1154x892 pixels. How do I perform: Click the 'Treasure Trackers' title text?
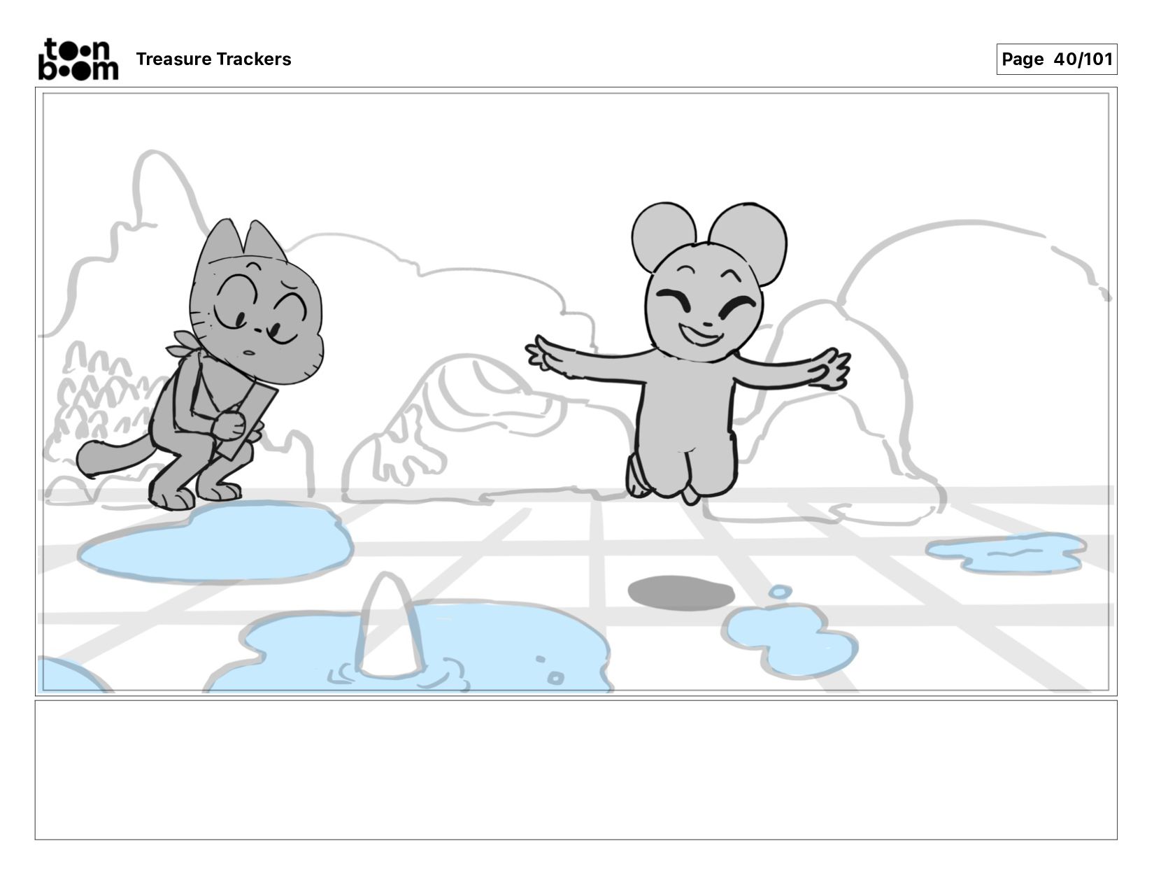click(213, 59)
